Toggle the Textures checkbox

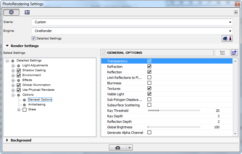(149, 88)
